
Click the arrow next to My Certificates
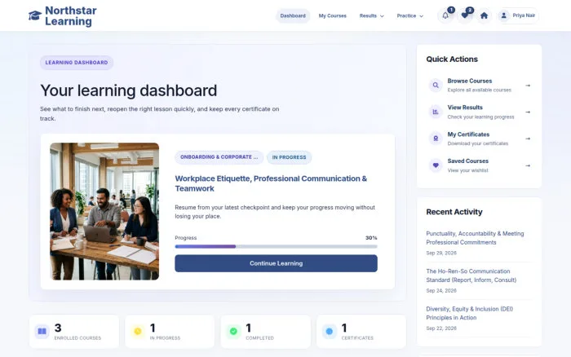click(x=528, y=139)
